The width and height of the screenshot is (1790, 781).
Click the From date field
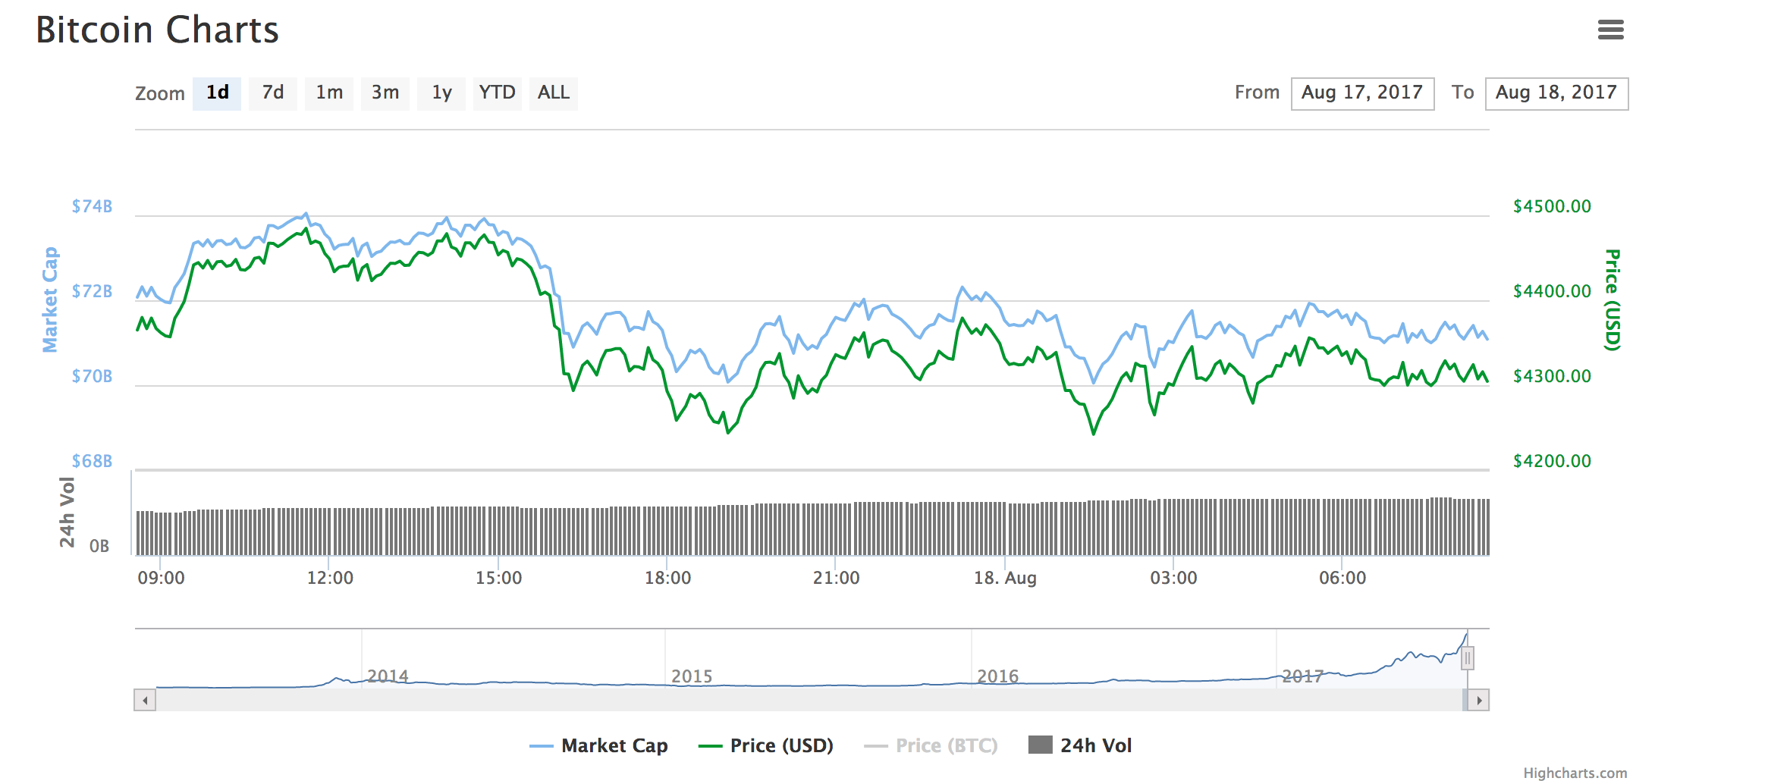1362,93
